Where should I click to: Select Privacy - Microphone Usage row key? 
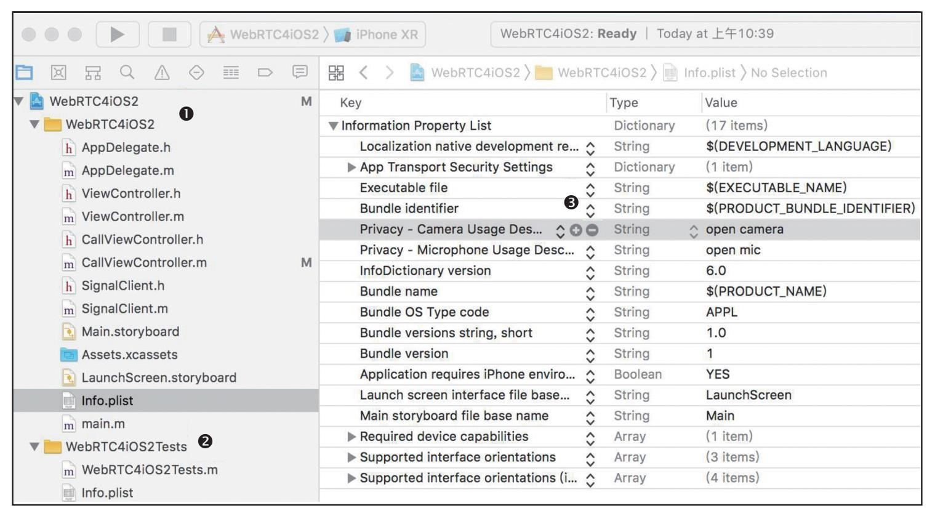coord(467,250)
